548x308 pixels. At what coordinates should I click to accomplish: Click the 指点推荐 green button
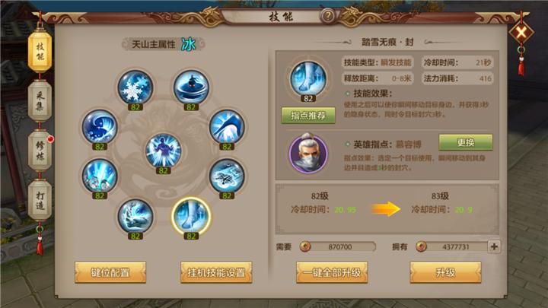[308, 116]
